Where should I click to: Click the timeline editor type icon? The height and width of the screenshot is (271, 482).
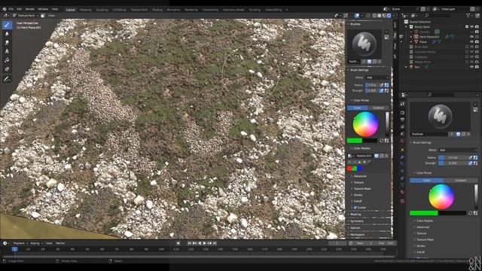point(5,243)
